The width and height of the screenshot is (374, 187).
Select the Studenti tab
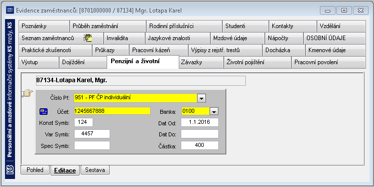[x=246, y=26]
